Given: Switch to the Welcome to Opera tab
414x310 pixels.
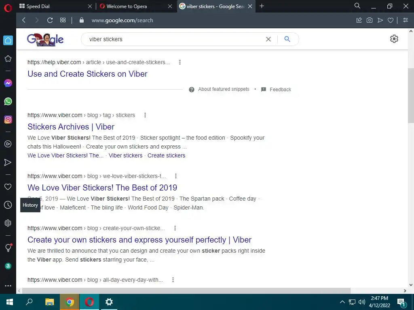Looking at the screenshot, I should pyautogui.click(x=123, y=6).
